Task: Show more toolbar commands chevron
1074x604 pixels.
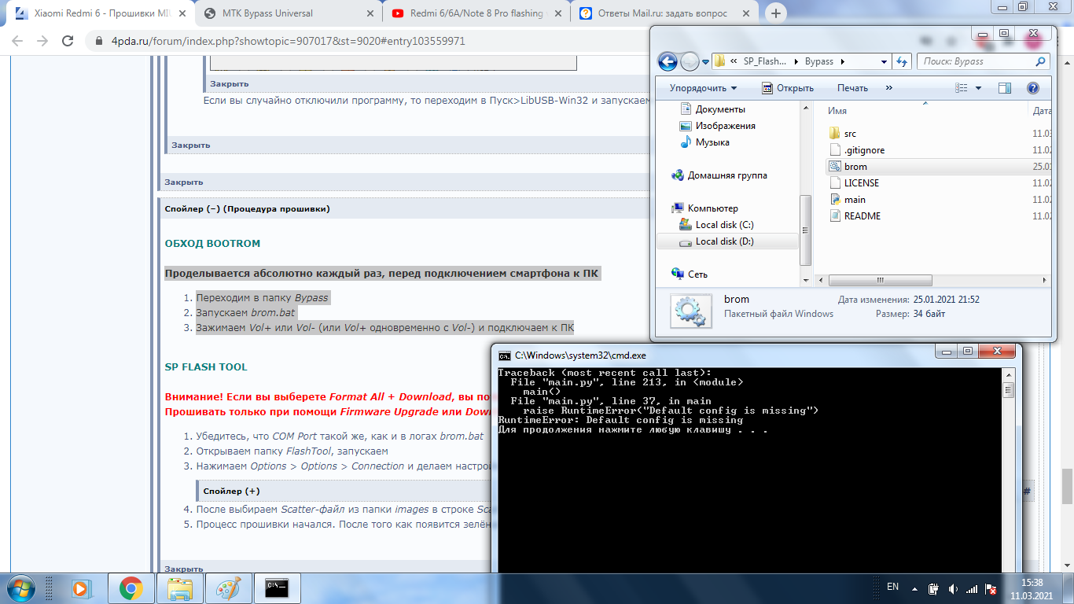Action: coord(889,88)
